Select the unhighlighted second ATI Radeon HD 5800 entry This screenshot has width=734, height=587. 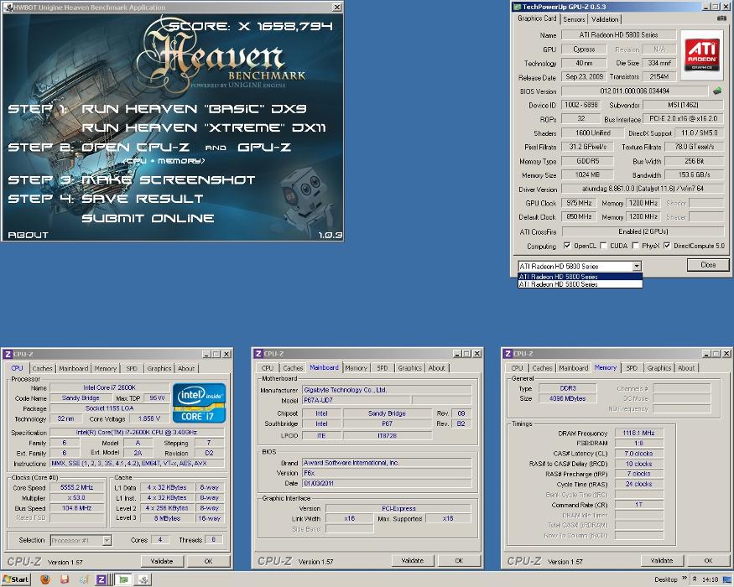(x=580, y=284)
